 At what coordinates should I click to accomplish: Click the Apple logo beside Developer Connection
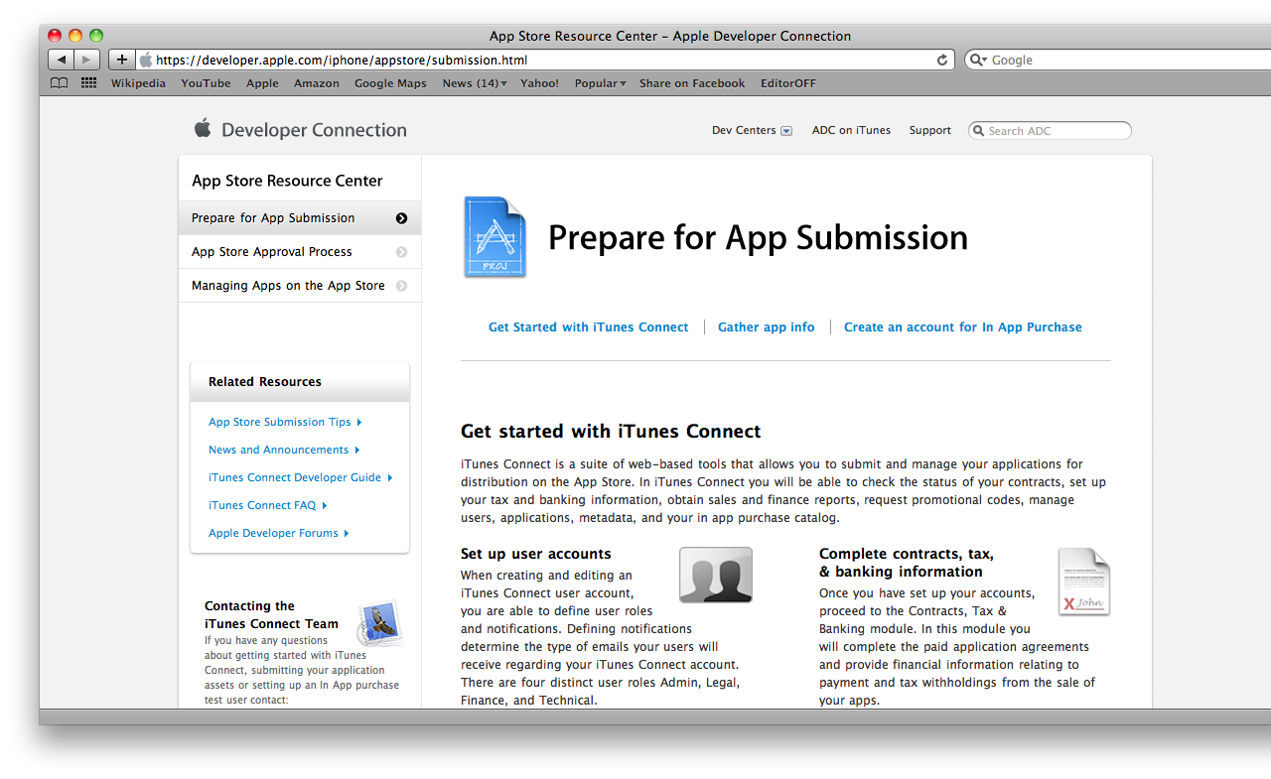point(203,128)
